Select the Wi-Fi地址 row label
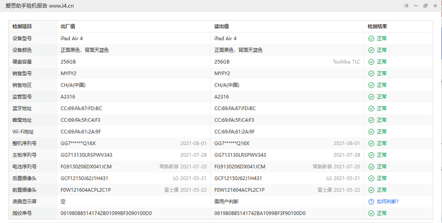Screen dimensions: 442x223 [x=23, y=132]
